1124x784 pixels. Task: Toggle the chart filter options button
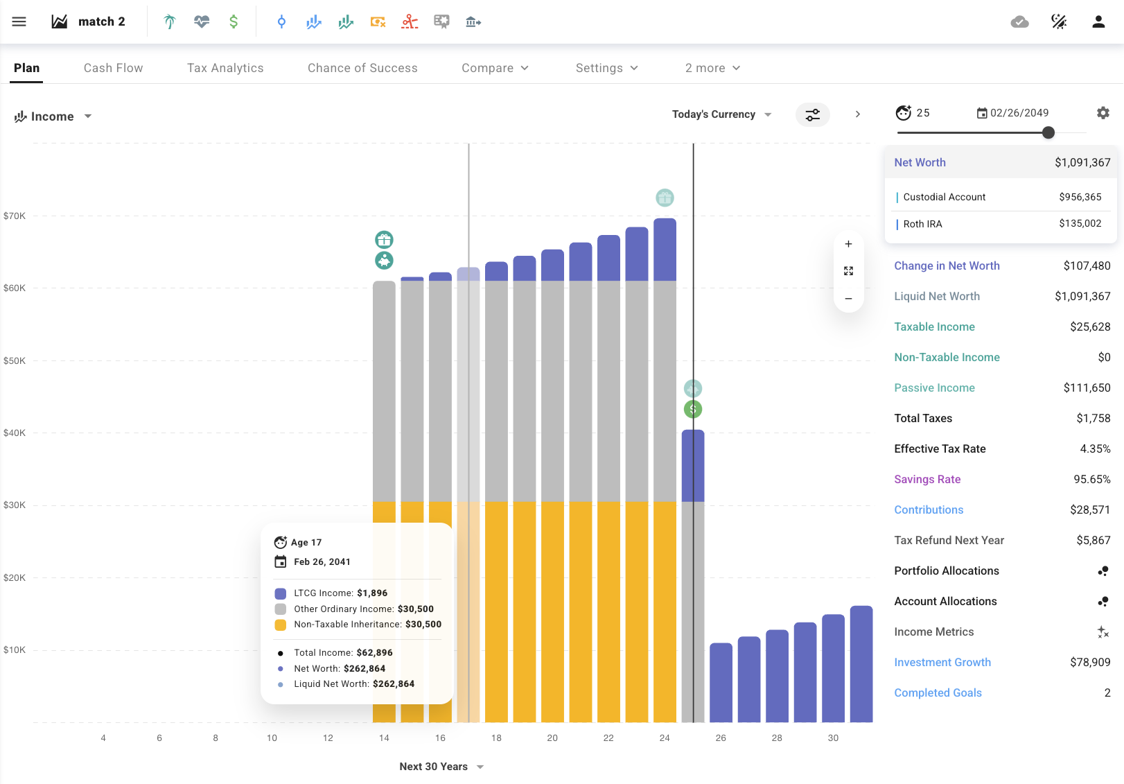(x=812, y=114)
